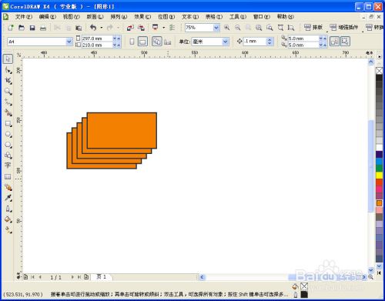Adjust the nudge offset spinner arrows
Image resolution: width=385 pixels, height=301 pixels.
click(269, 42)
